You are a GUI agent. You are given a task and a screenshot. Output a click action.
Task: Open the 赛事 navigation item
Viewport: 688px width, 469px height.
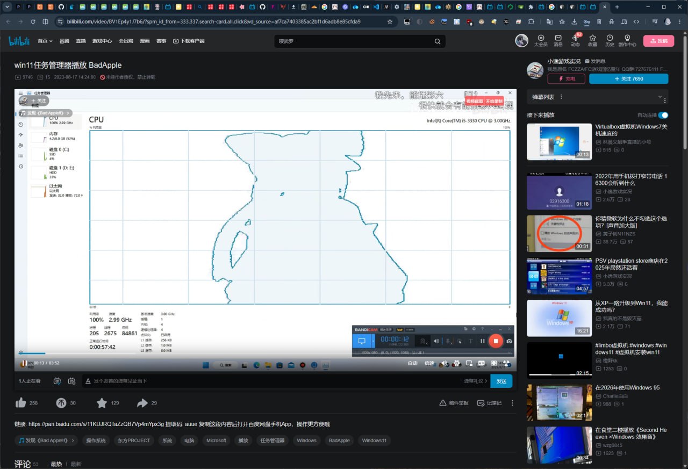161,41
